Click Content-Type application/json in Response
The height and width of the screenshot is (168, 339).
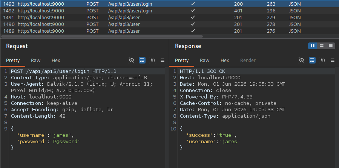click(225, 116)
